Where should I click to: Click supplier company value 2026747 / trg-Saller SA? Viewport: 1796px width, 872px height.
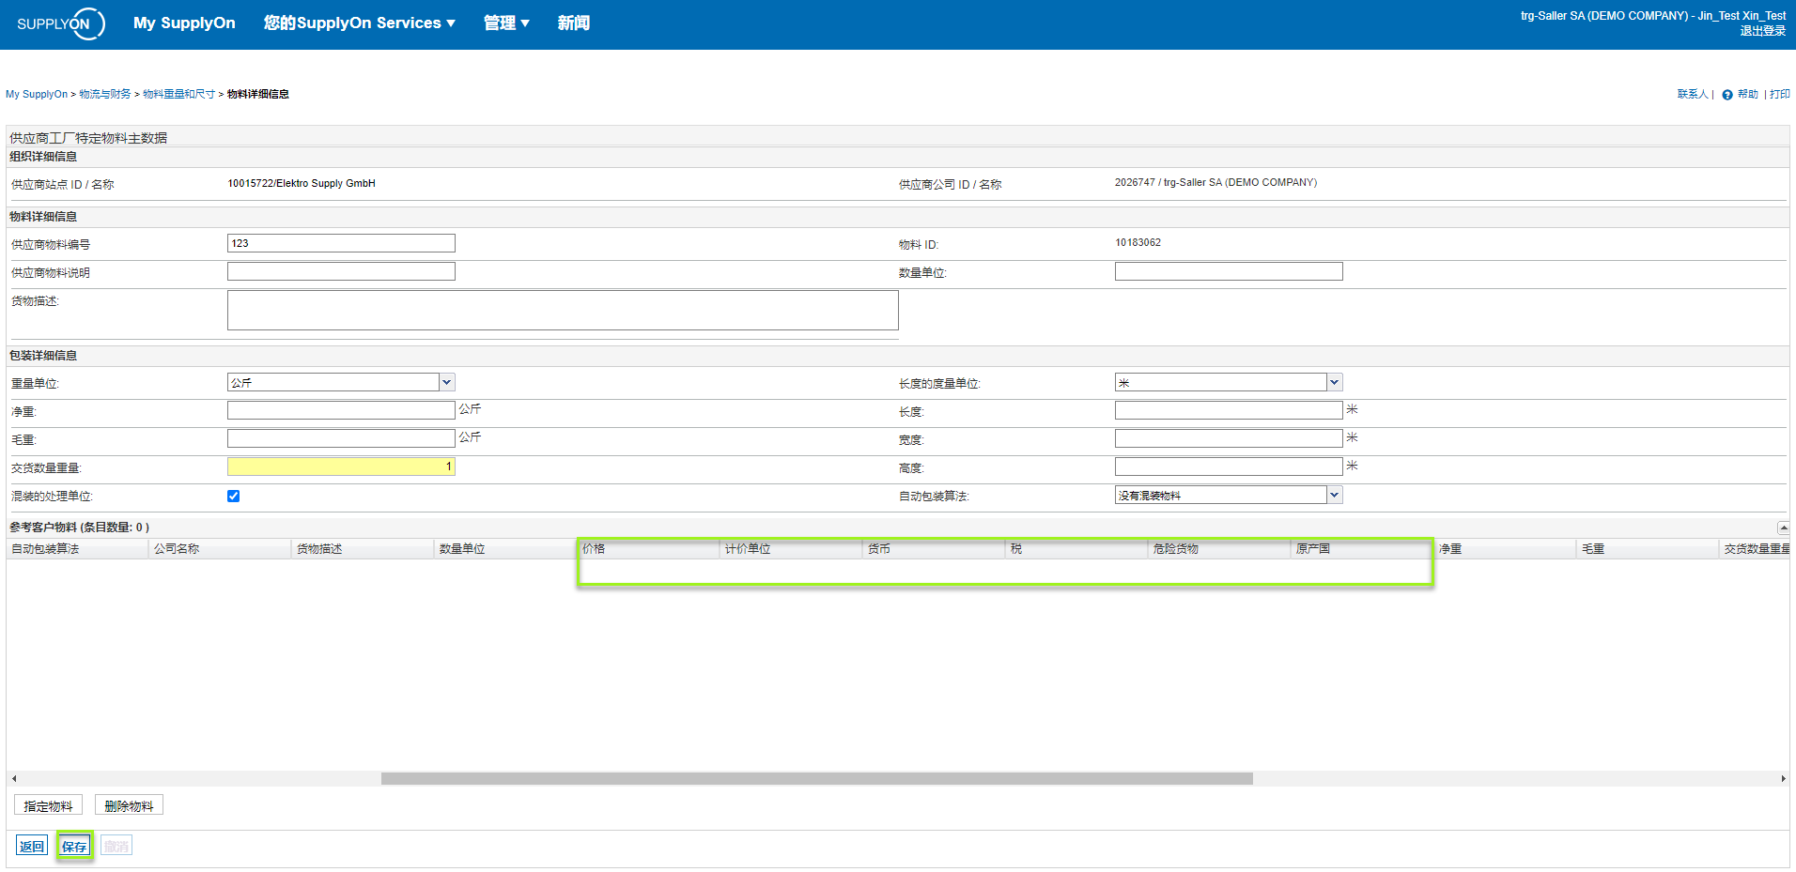(x=1215, y=182)
